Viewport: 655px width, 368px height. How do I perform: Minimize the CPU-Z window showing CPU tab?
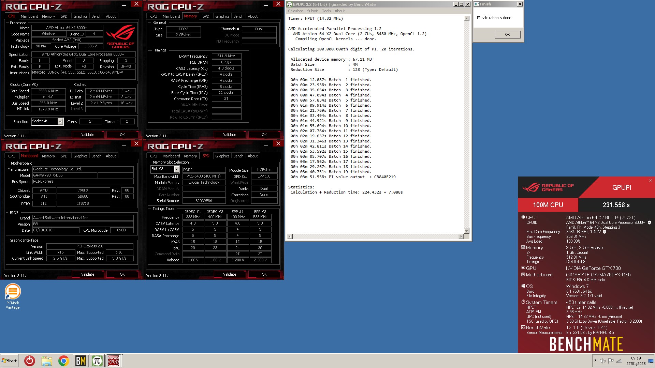124,5
